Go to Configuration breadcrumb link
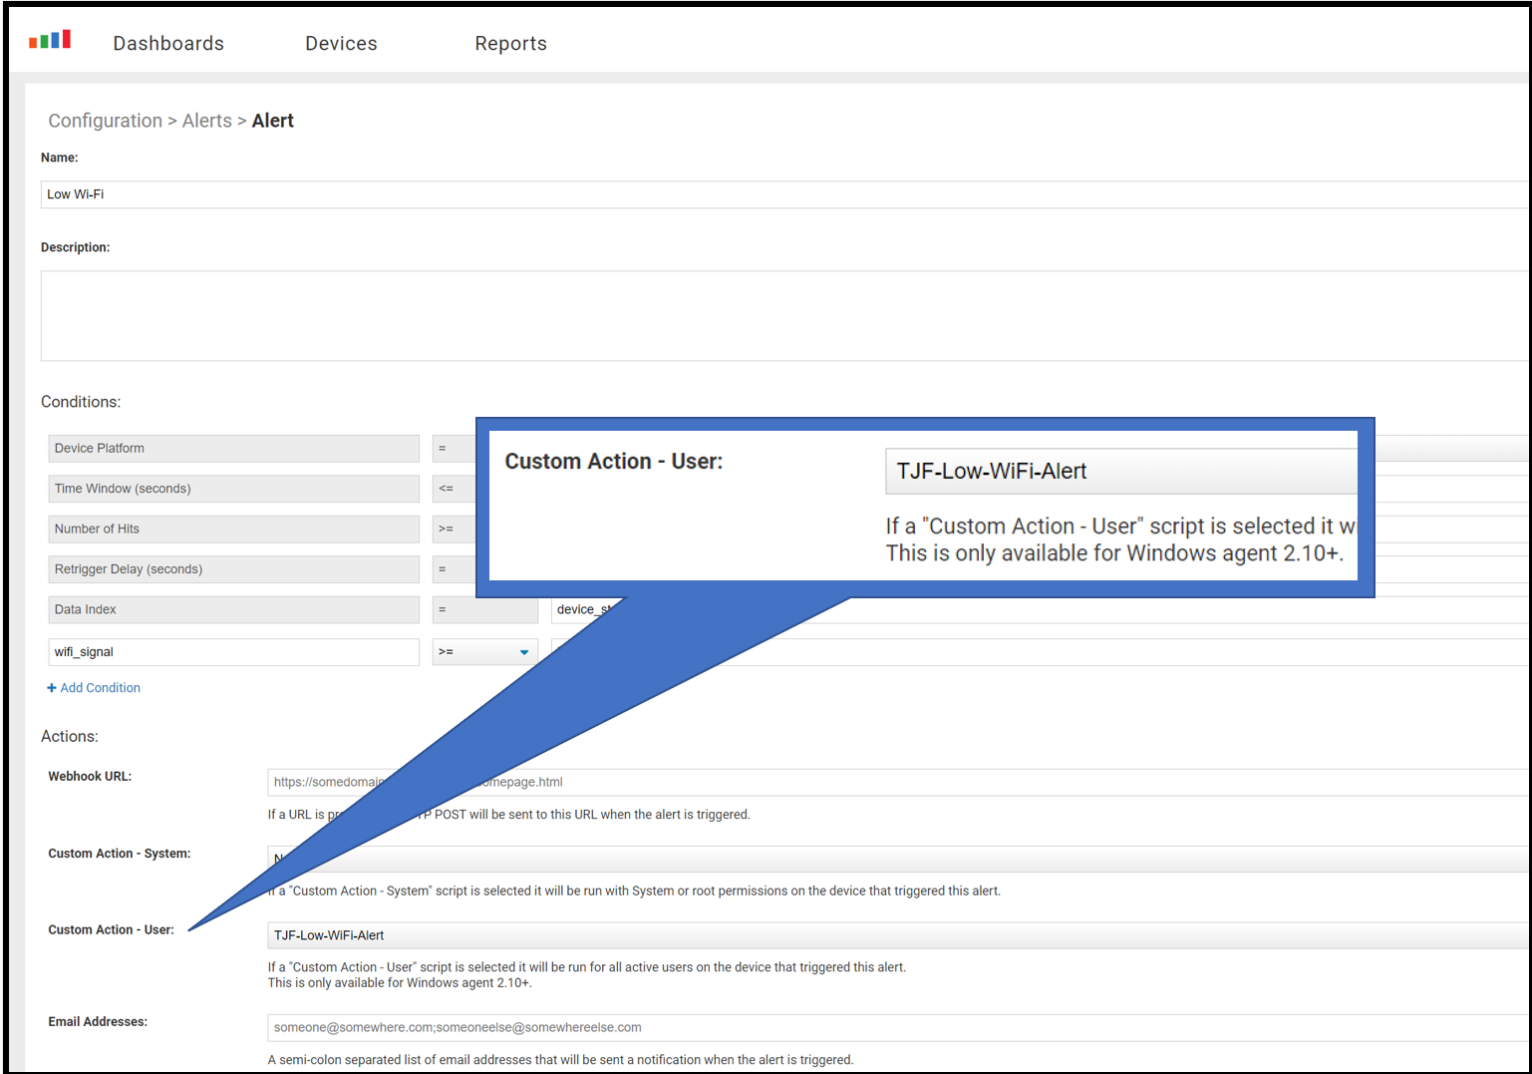1532x1074 pixels. 105,121
